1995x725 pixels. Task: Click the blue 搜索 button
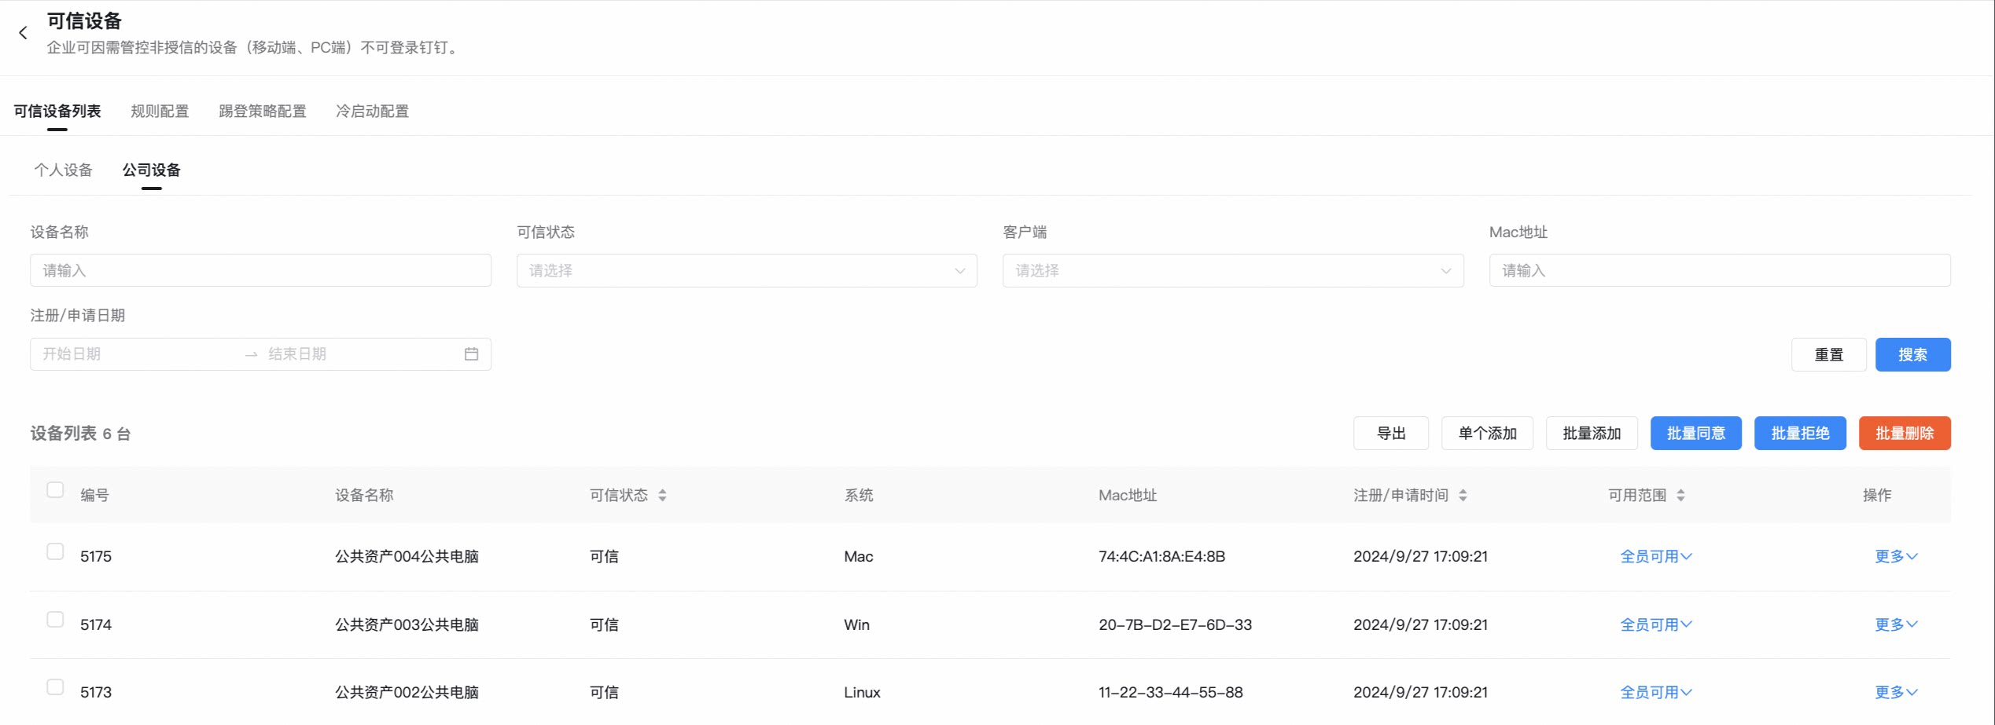click(x=1913, y=354)
